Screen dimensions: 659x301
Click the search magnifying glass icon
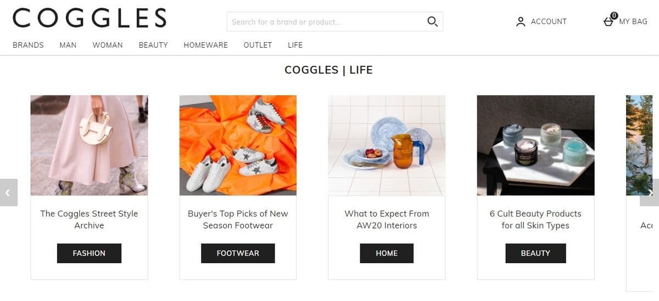(432, 22)
